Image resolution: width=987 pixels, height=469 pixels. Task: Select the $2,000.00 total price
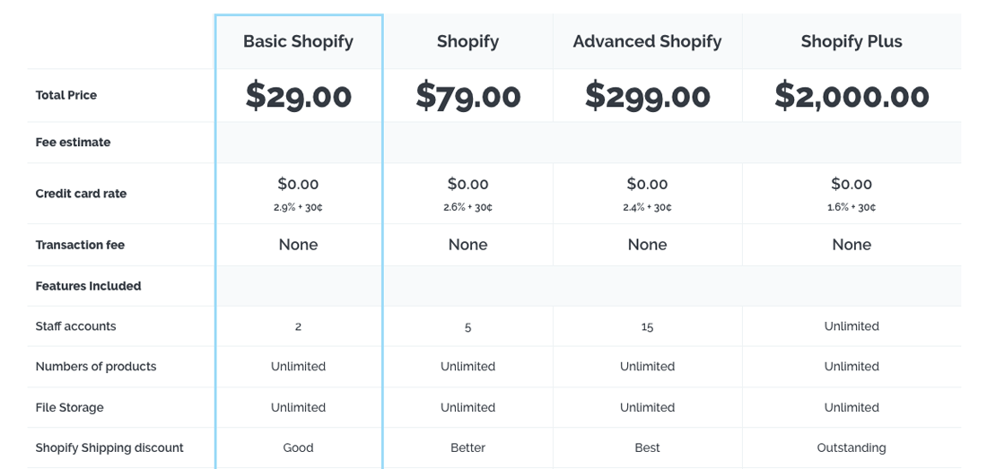coord(852,96)
